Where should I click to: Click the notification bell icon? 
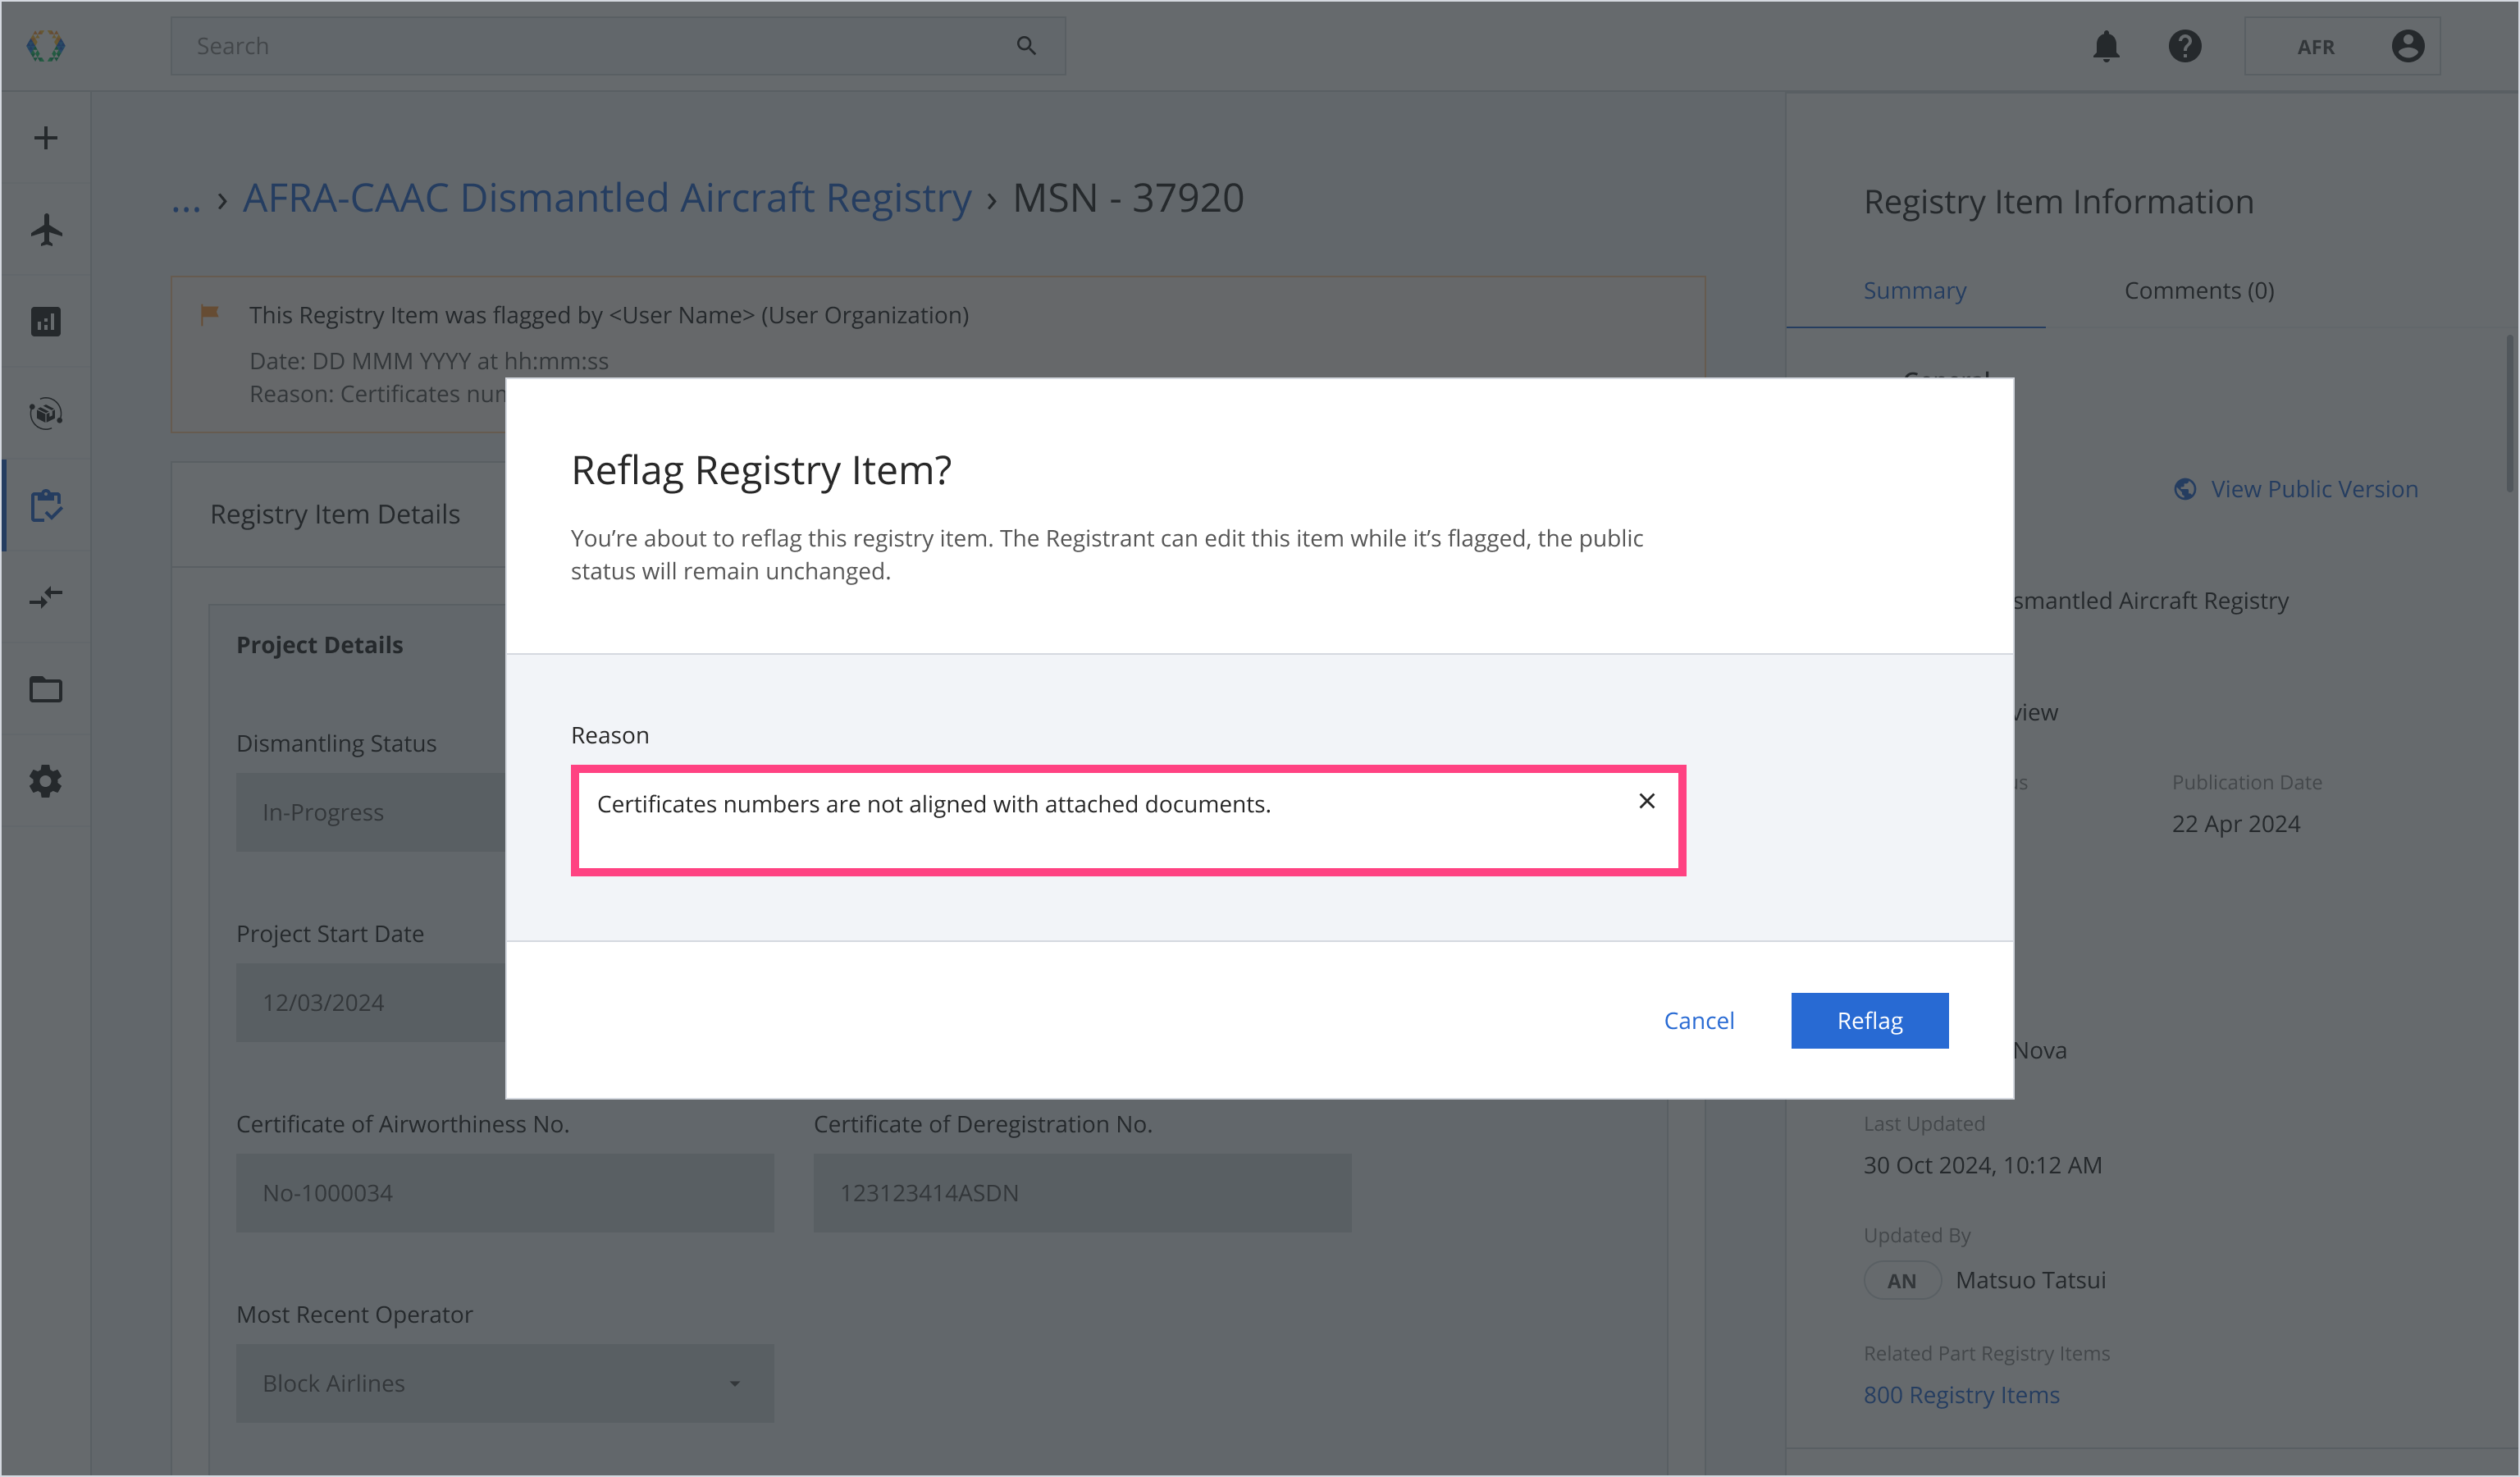click(x=2106, y=47)
